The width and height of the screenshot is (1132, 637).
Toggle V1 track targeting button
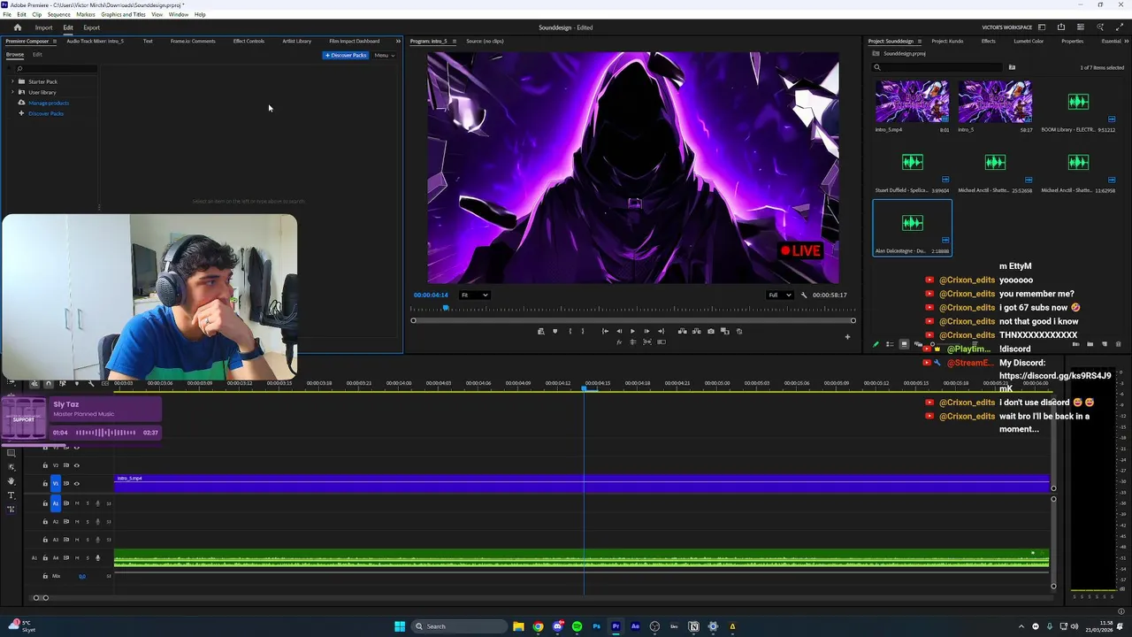[x=56, y=484]
